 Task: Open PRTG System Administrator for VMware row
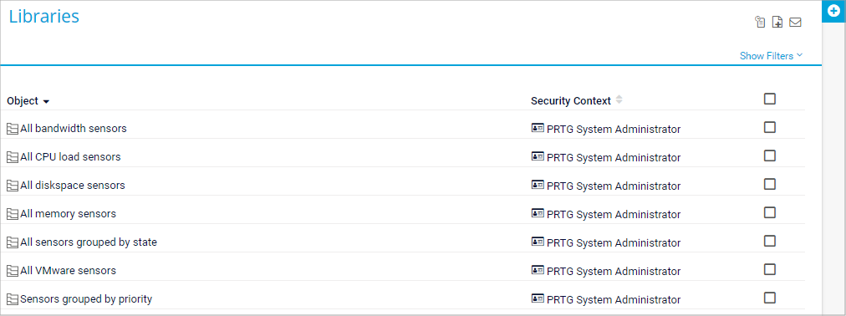pos(614,271)
